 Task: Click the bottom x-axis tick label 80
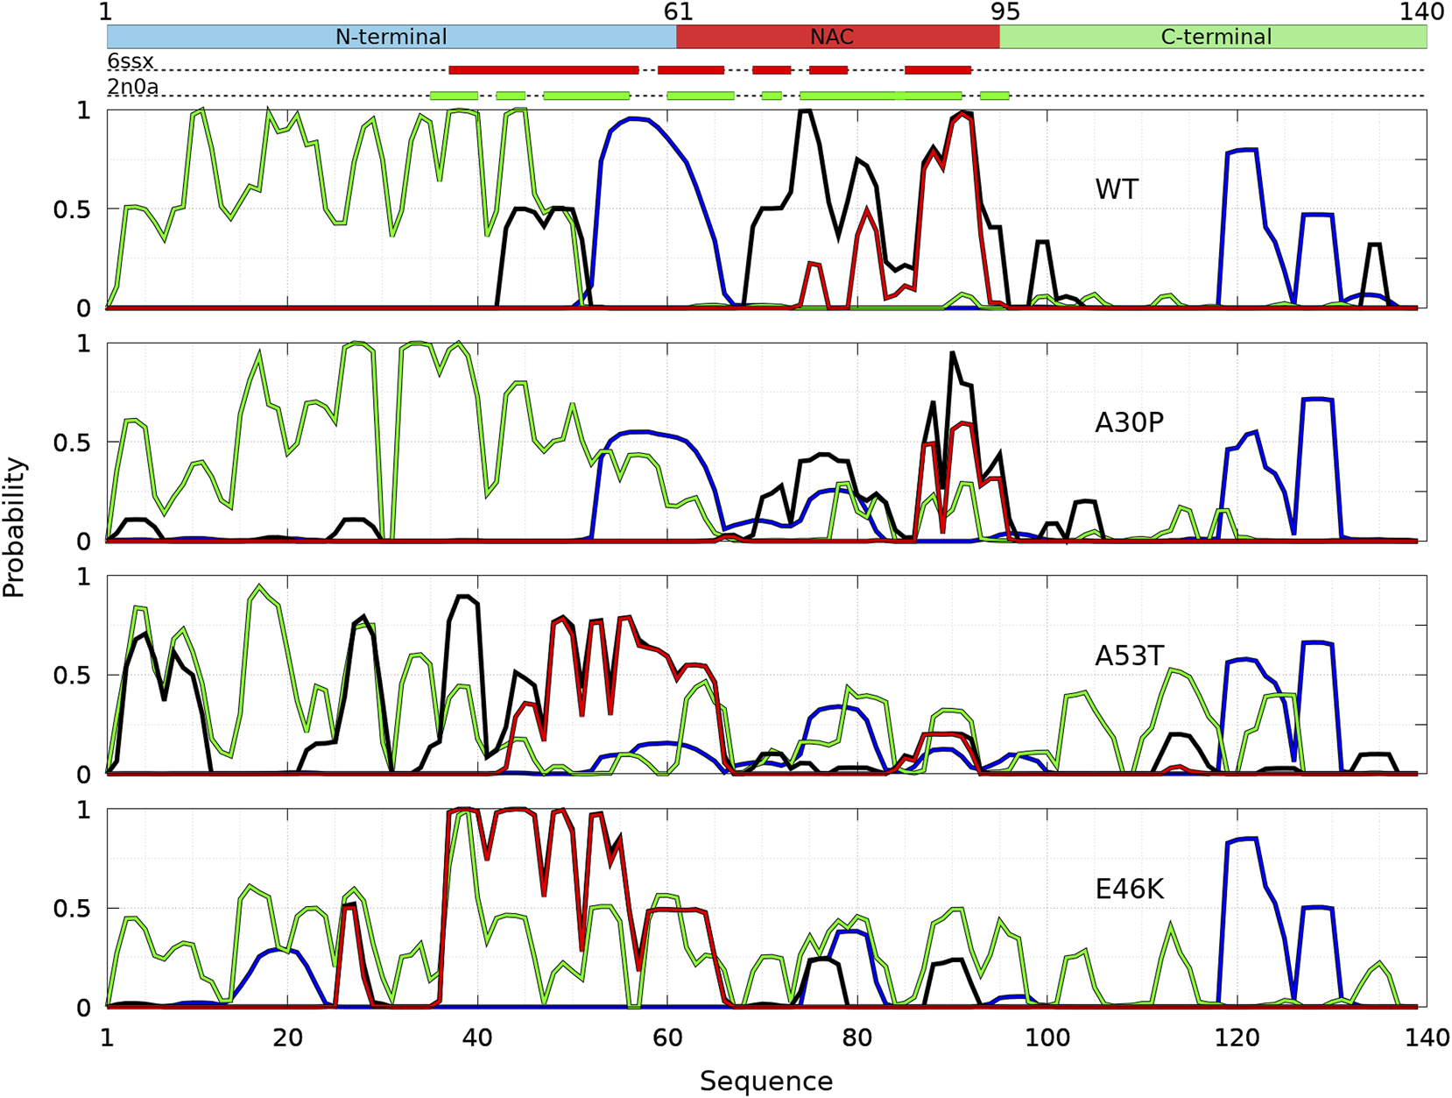point(857,1038)
